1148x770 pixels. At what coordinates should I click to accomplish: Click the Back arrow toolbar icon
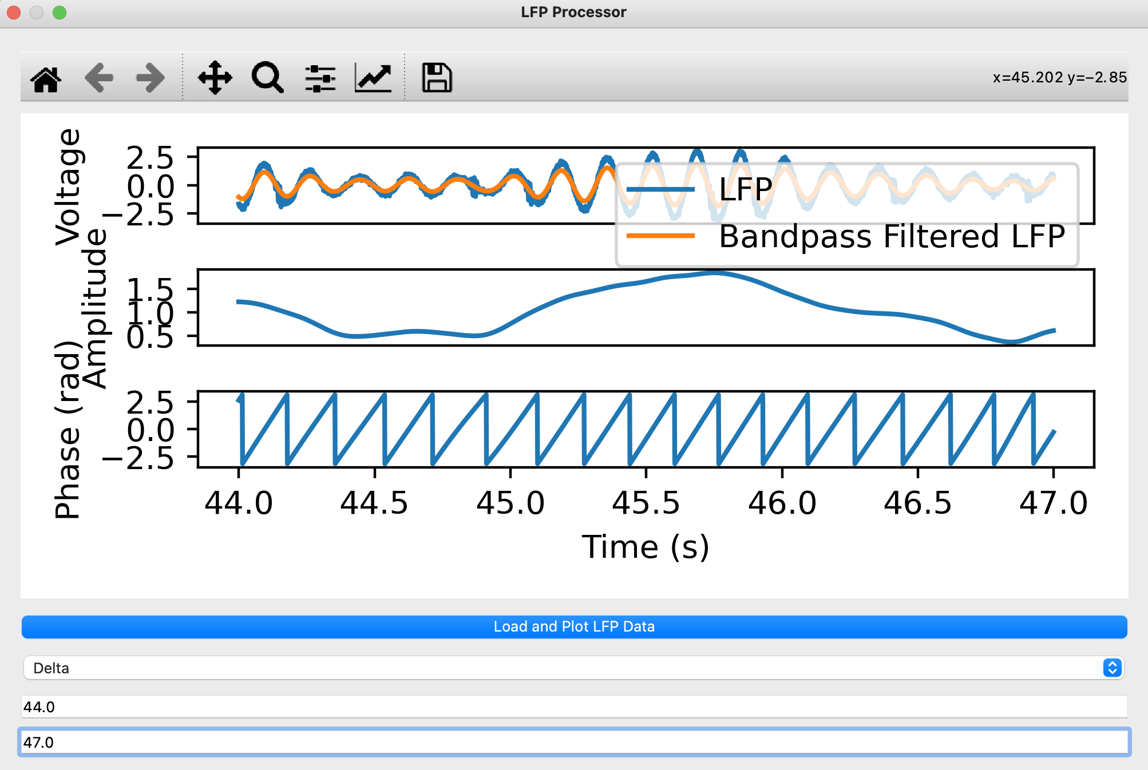pos(99,78)
